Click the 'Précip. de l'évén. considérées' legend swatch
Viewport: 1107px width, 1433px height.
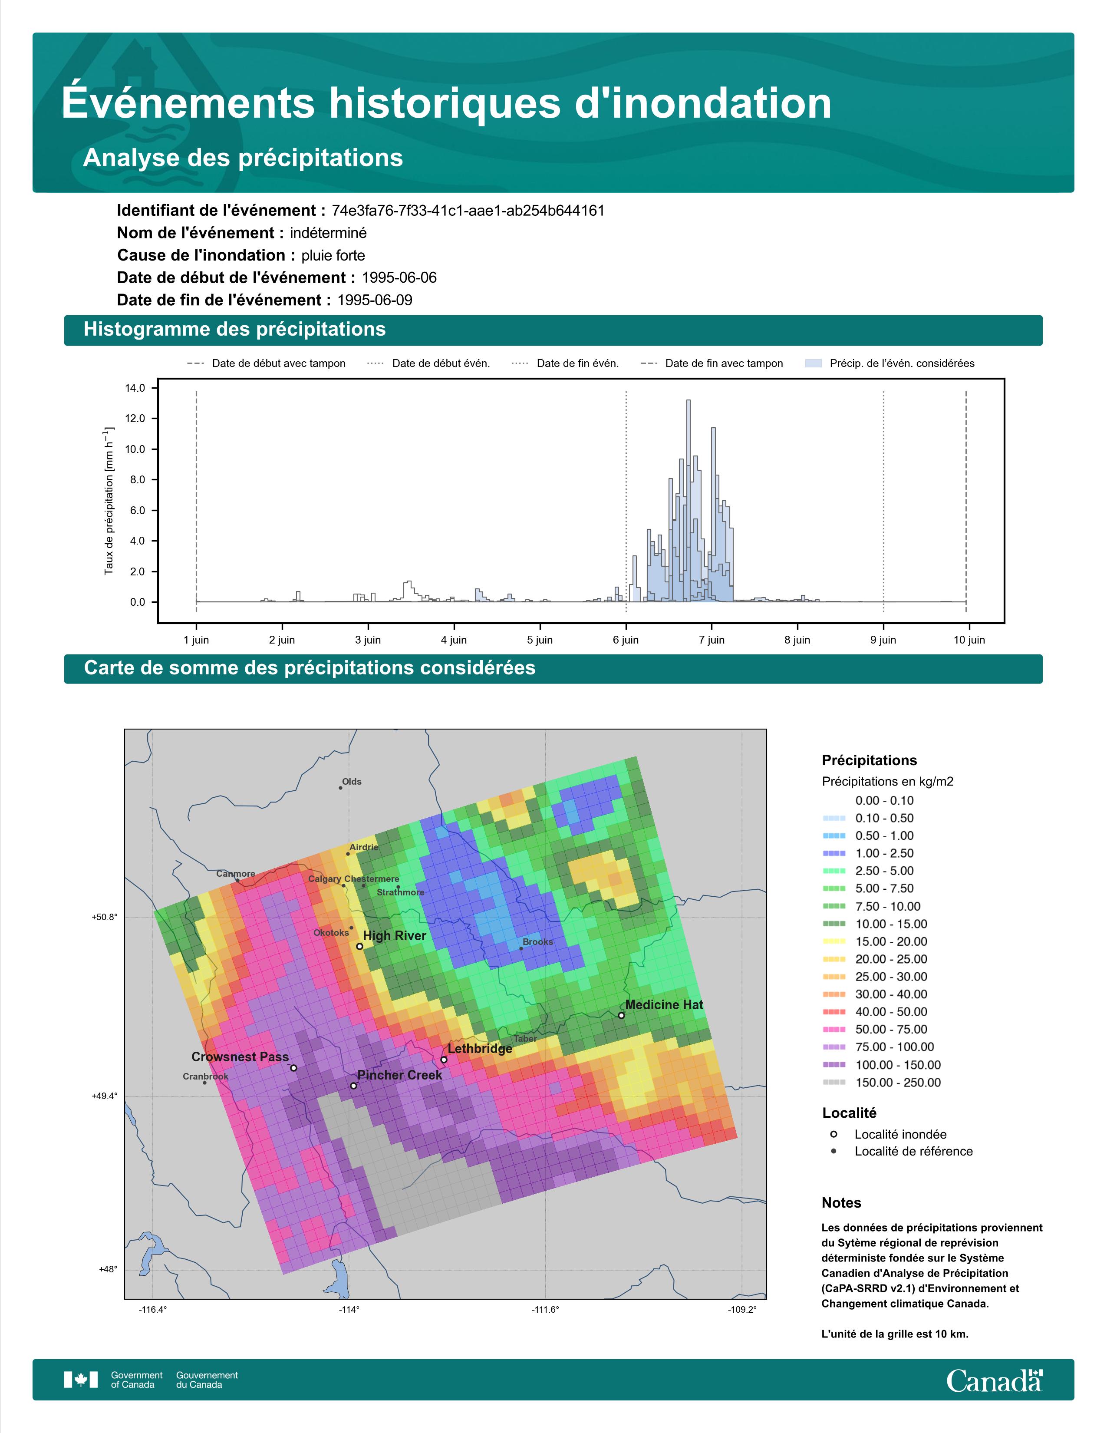(813, 363)
